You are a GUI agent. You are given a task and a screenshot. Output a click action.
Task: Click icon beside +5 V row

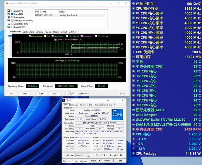133,144
